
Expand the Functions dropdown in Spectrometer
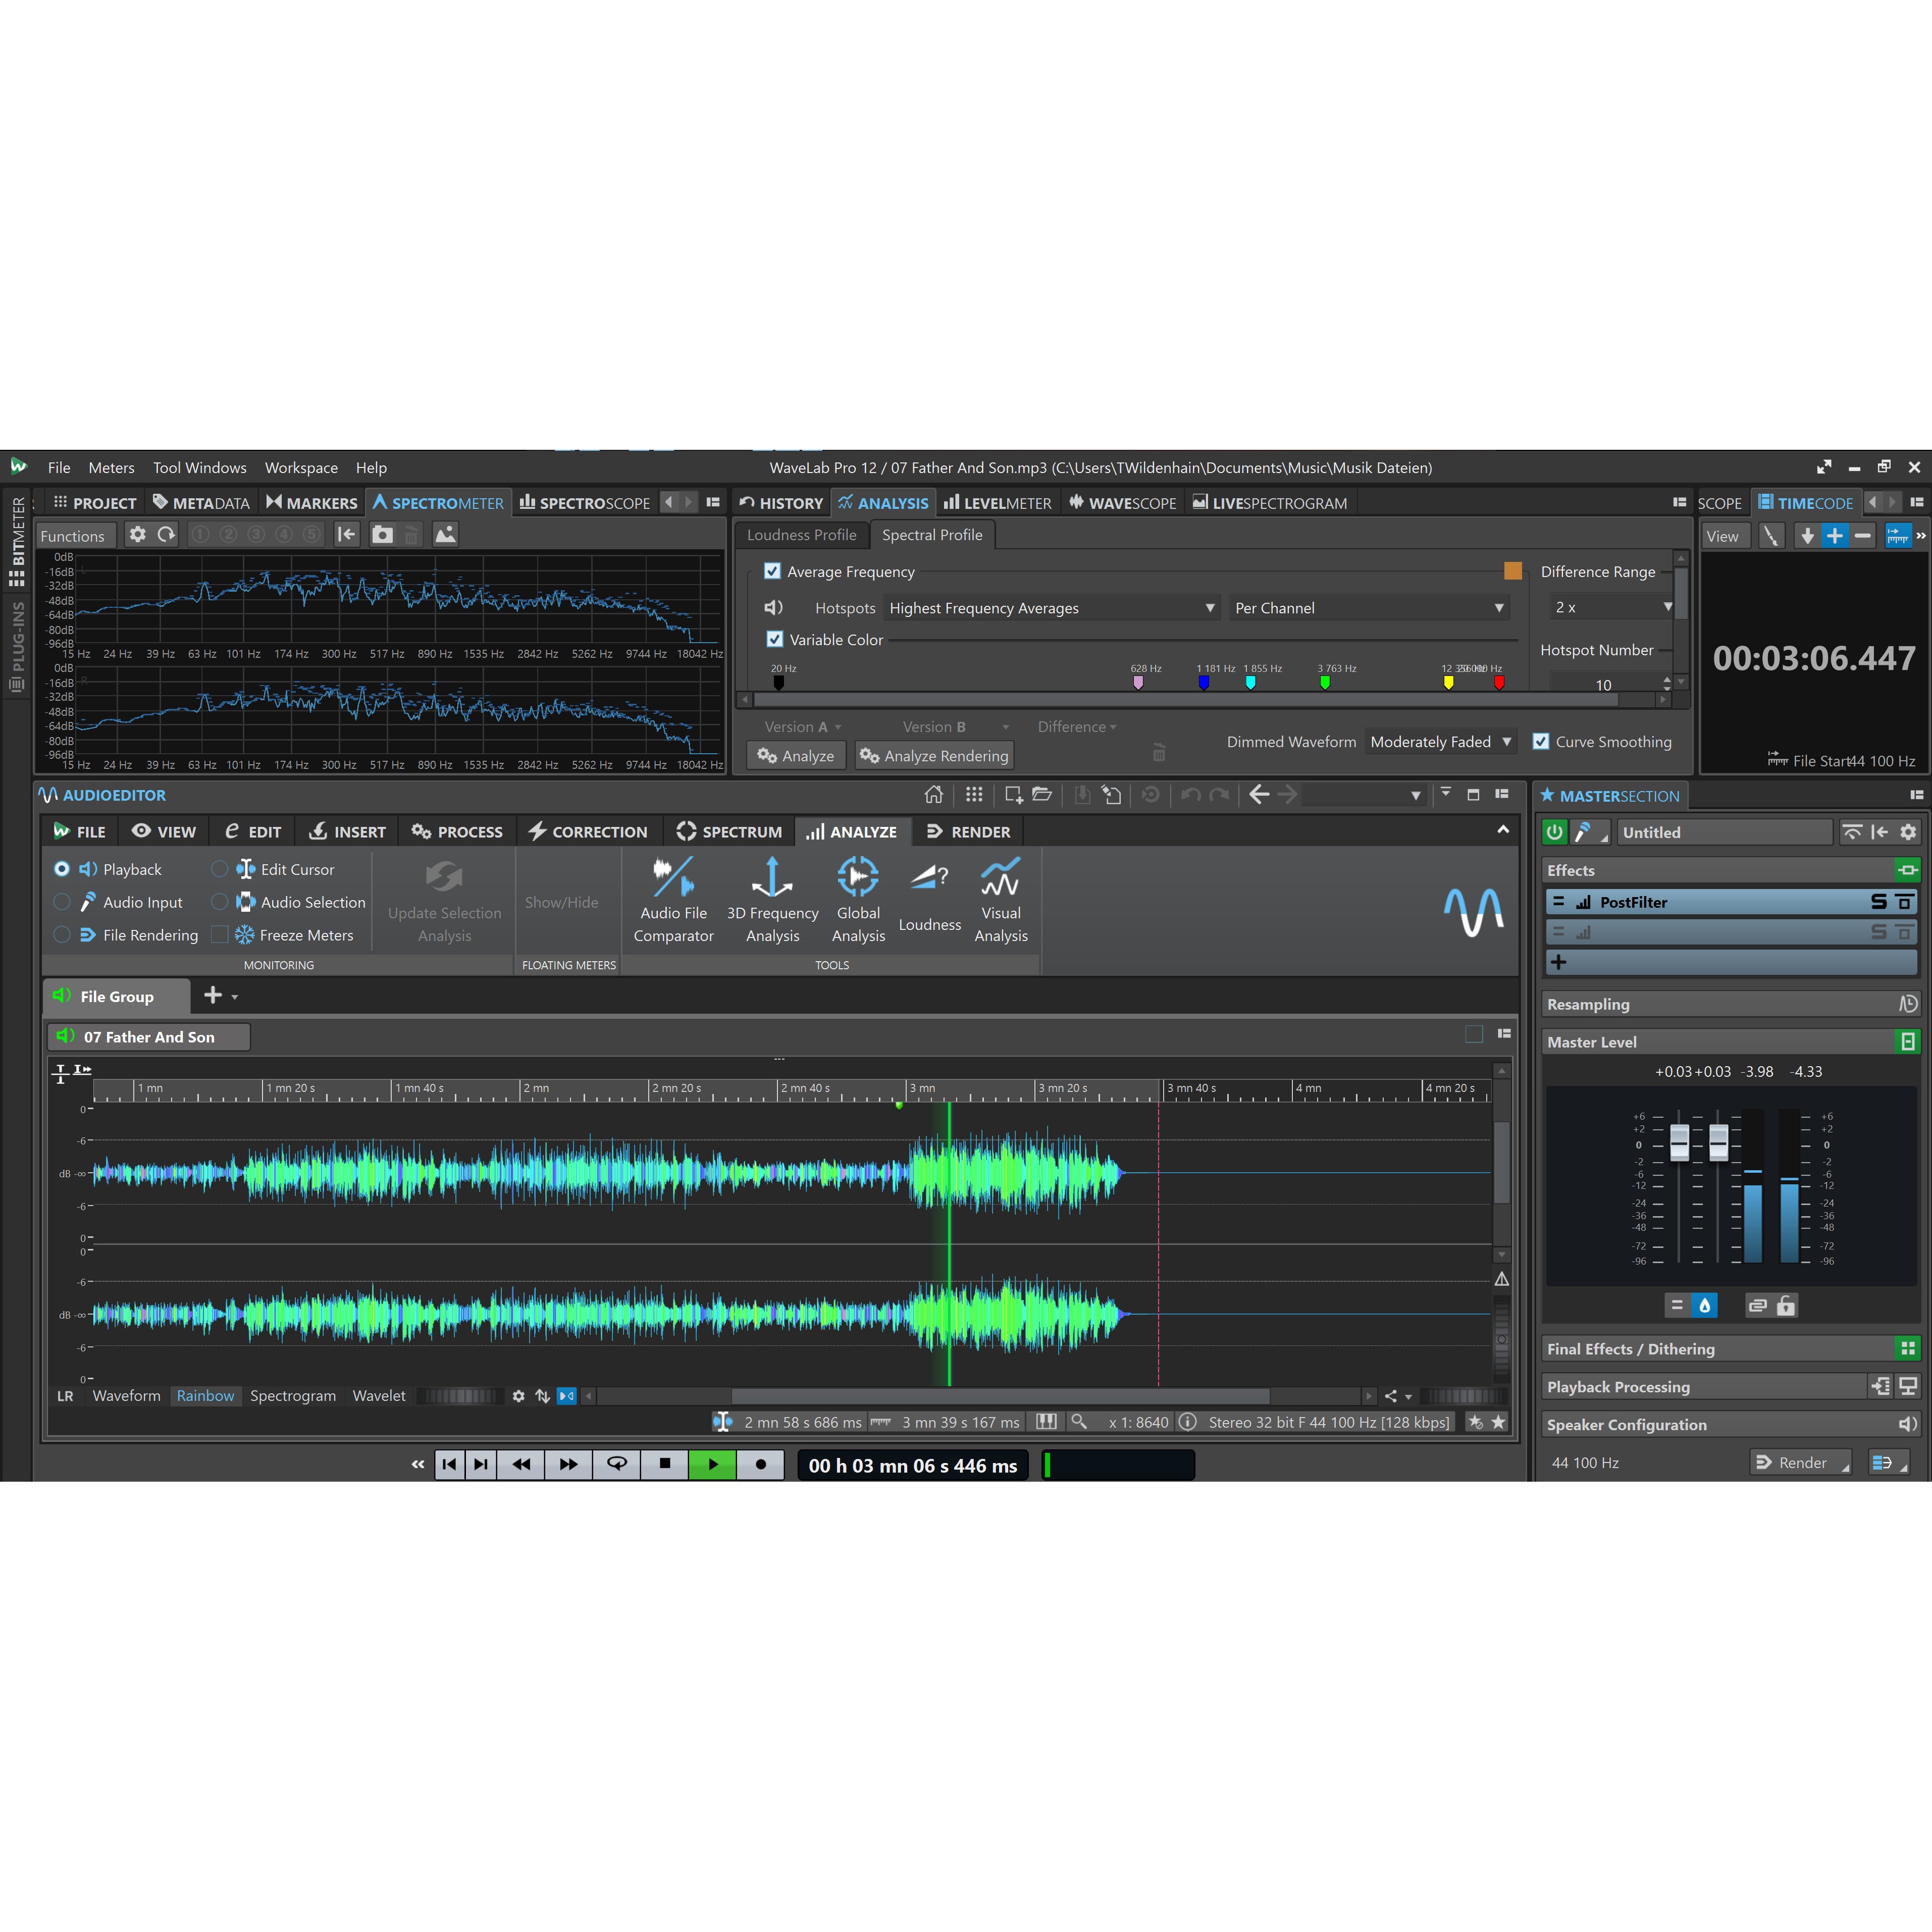[x=76, y=536]
